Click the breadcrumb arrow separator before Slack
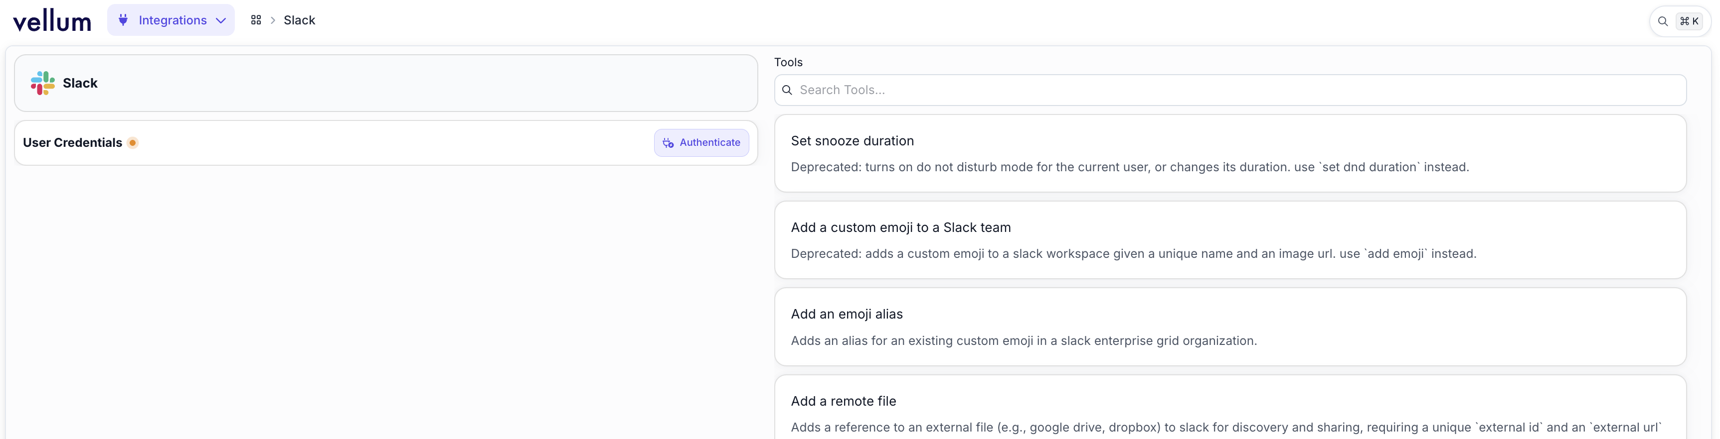1720x439 pixels. click(272, 20)
